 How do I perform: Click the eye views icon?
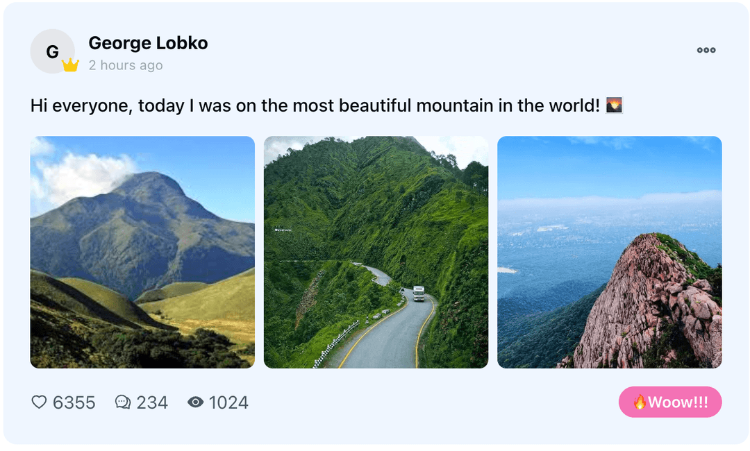point(195,402)
